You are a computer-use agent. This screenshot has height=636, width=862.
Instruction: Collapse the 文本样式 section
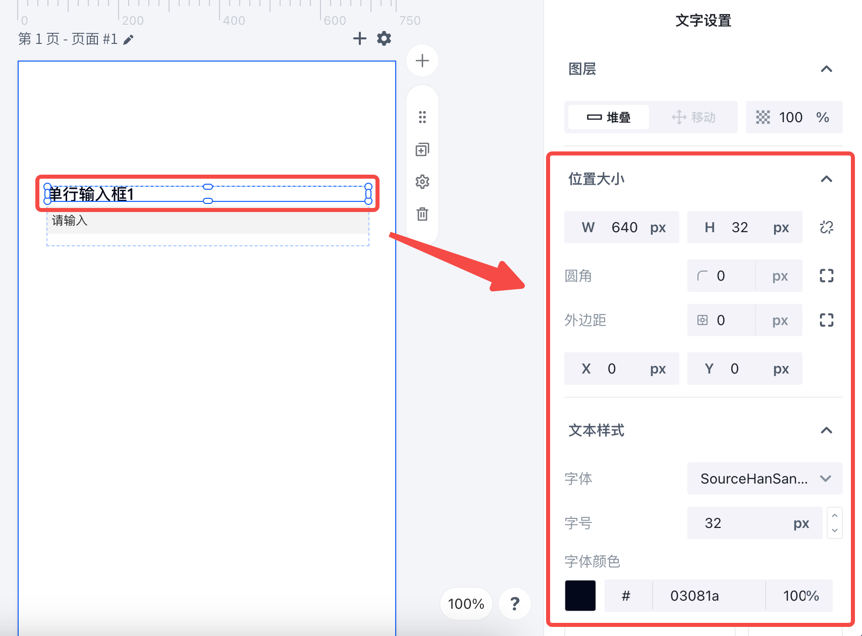(826, 431)
